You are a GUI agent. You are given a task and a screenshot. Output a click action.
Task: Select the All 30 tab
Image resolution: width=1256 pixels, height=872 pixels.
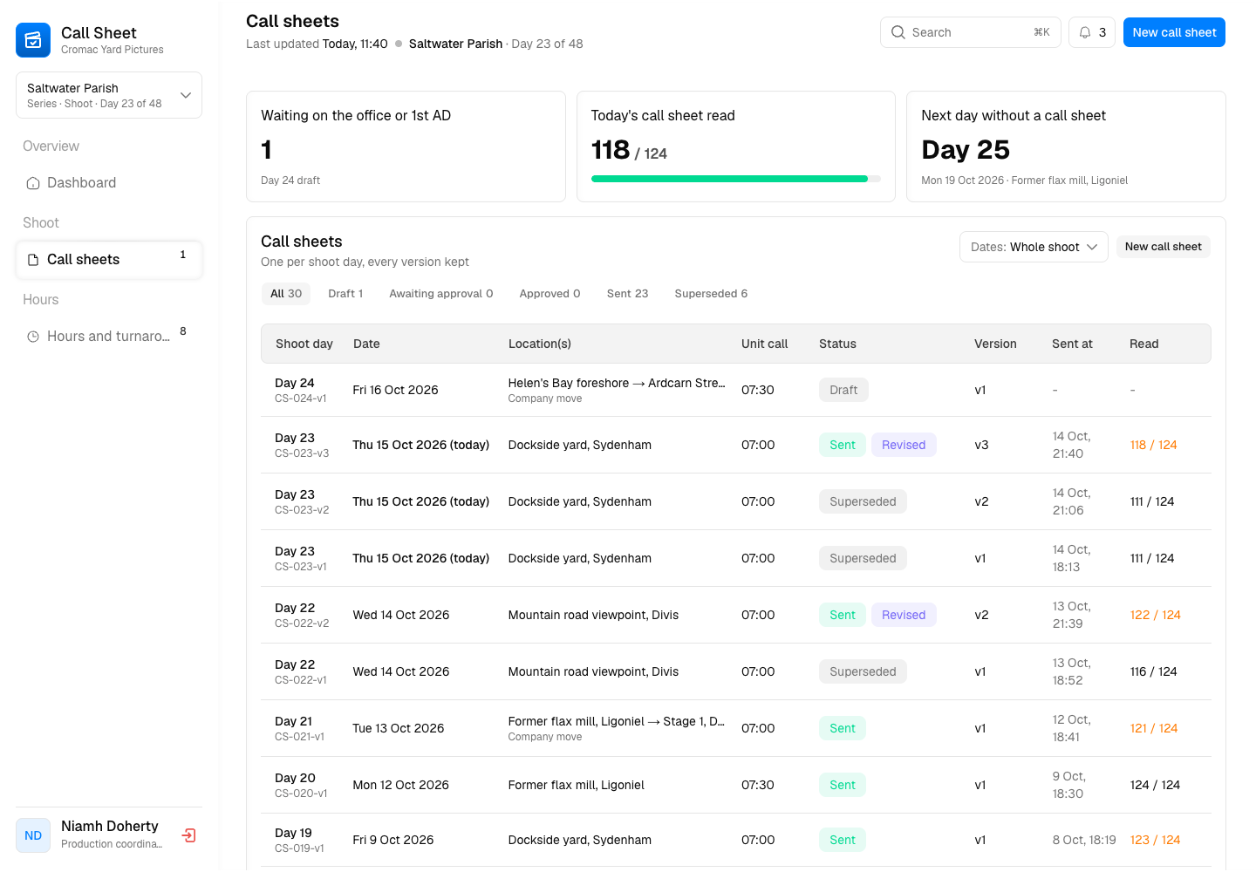(286, 294)
